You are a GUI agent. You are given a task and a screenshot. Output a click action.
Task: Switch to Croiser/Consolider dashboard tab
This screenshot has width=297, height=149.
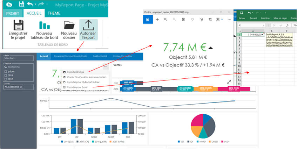pyautogui.click(x=122, y=56)
